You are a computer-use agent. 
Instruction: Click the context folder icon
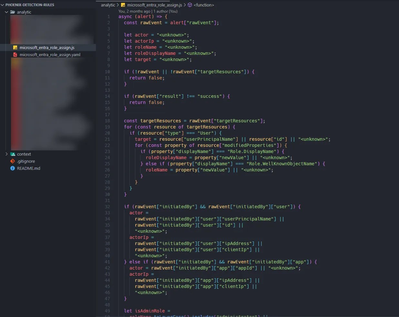pos(13,154)
